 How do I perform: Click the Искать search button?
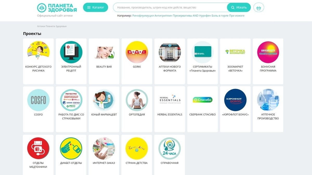coord(239,7)
